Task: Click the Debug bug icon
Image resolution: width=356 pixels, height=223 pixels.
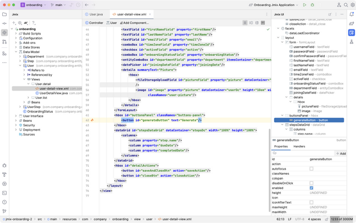Action: pyautogui.click(x=313, y=5)
